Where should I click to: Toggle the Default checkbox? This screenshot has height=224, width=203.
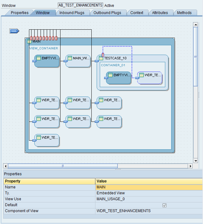click(164, 205)
